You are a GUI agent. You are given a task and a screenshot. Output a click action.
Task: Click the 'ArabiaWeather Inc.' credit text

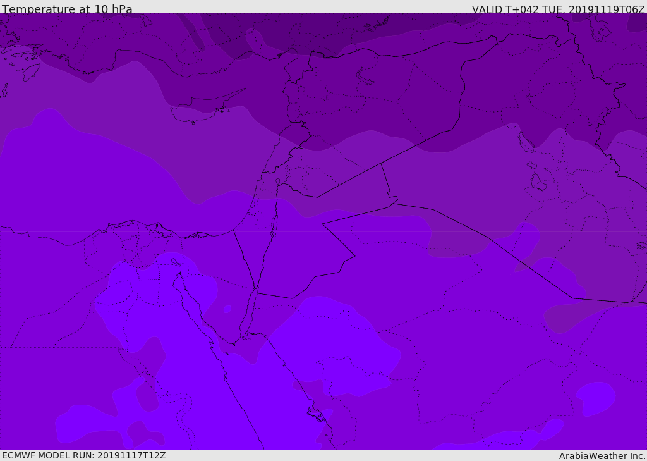[602, 456]
